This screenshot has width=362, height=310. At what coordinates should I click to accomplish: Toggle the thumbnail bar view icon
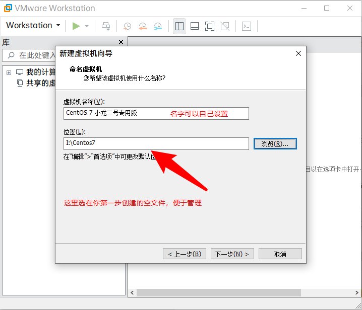click(x=195, y=26)
